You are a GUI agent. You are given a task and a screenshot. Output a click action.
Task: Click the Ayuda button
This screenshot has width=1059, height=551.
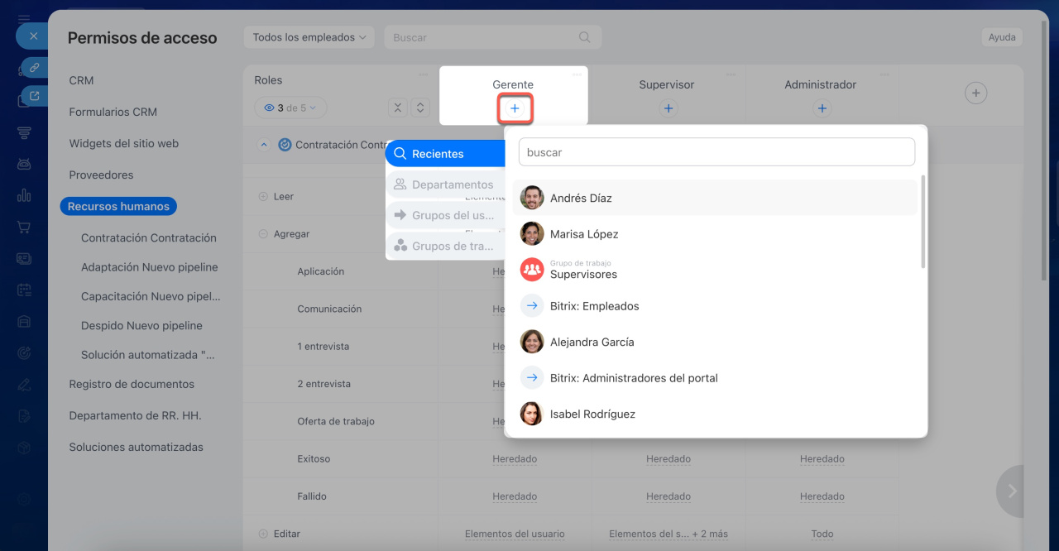pyautogui.click(x=1001, y=37)
